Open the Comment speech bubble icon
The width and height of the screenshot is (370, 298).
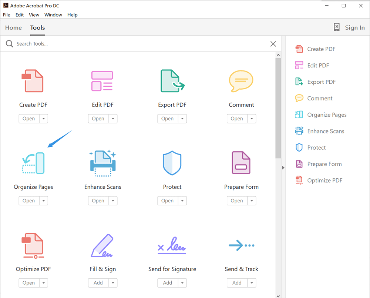click(241, 81)
